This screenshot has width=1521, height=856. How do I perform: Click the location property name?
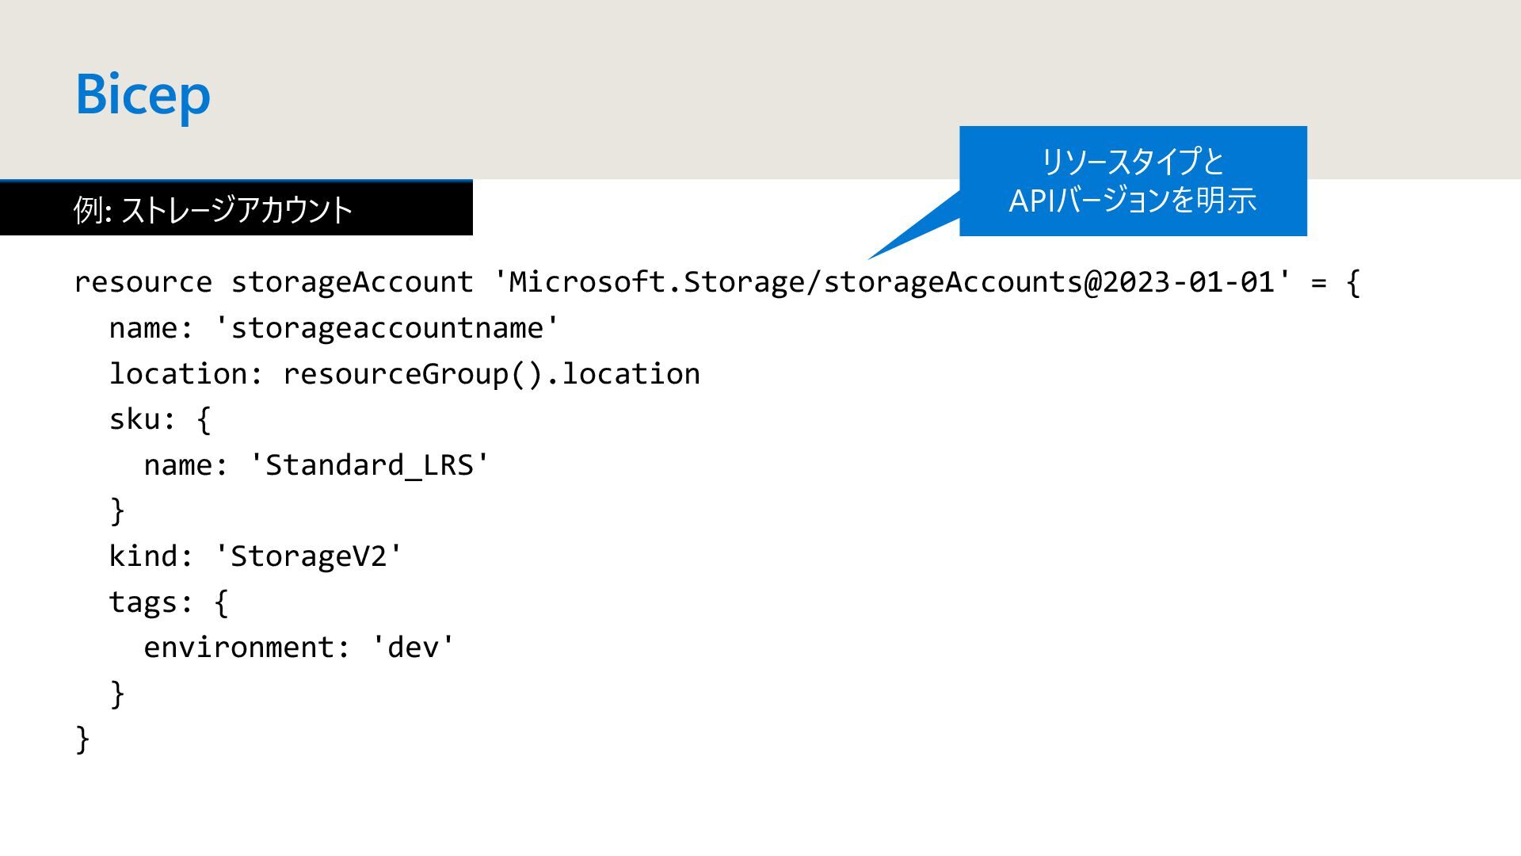coord(177,374)
